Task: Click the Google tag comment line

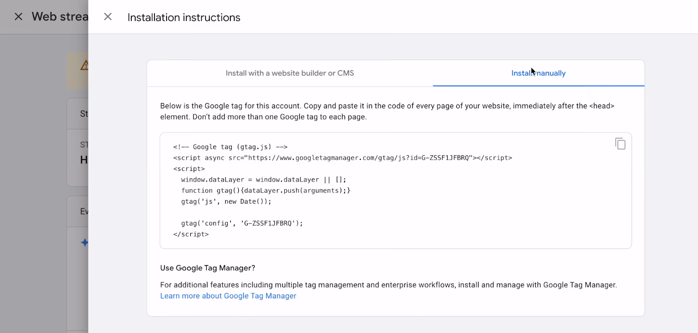Action: (230, 147)
